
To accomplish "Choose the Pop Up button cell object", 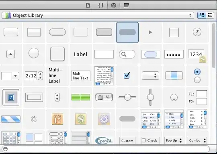I will point(174,140).
